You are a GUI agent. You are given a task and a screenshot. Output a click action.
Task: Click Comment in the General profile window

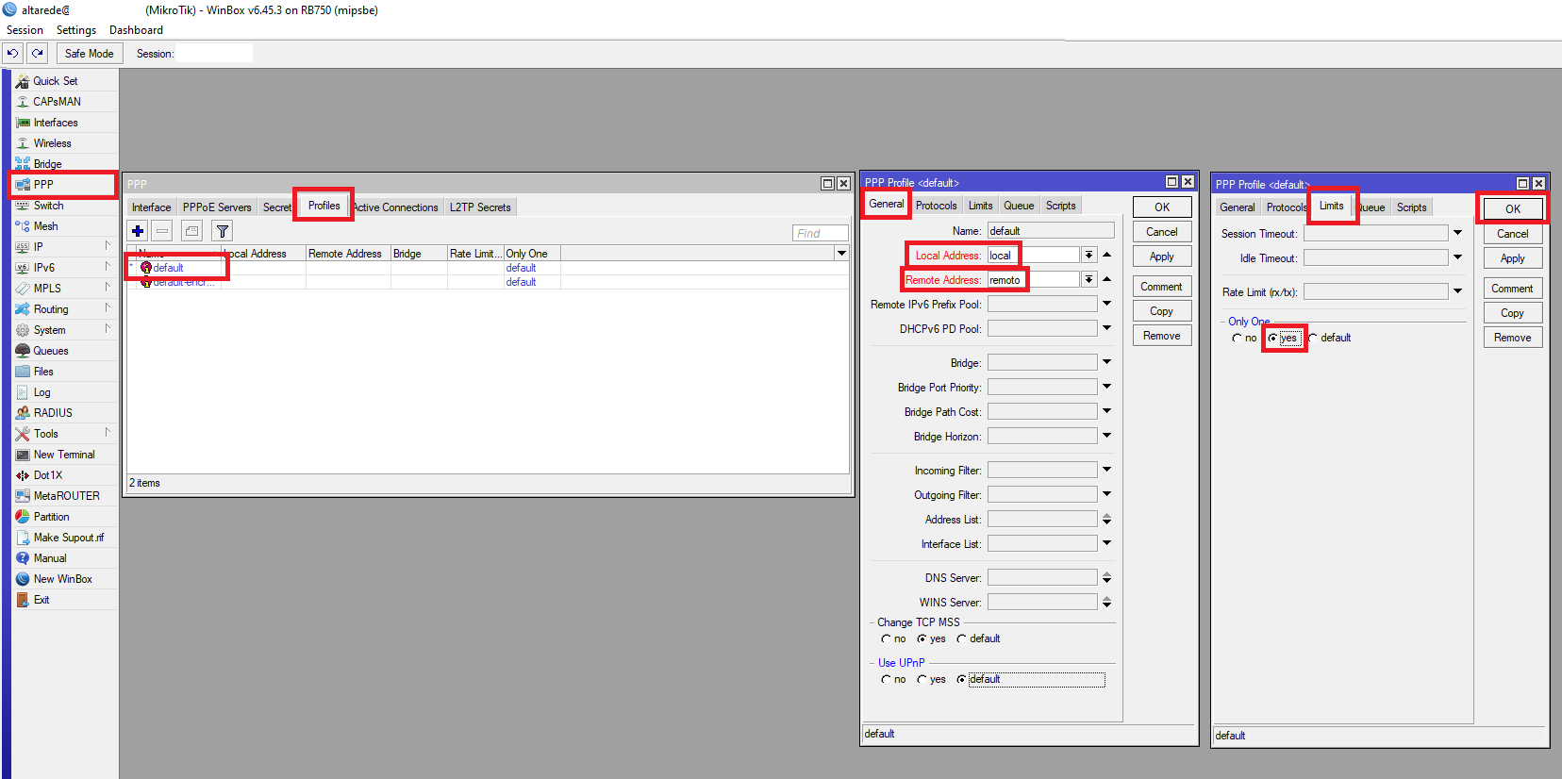pos(1162,287)
